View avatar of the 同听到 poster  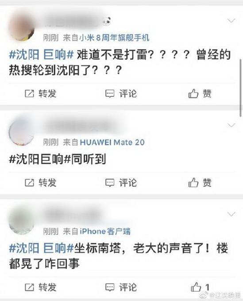coord(22,132)
